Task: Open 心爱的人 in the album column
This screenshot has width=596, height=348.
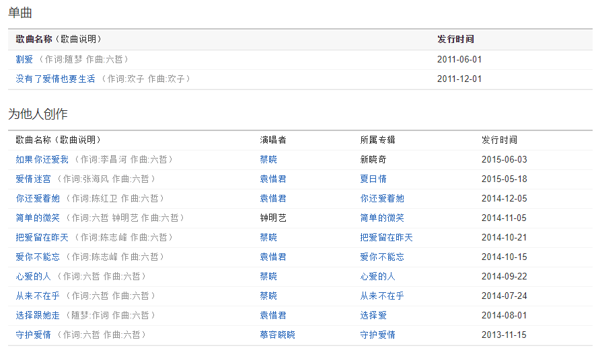Action: (377, 276)
